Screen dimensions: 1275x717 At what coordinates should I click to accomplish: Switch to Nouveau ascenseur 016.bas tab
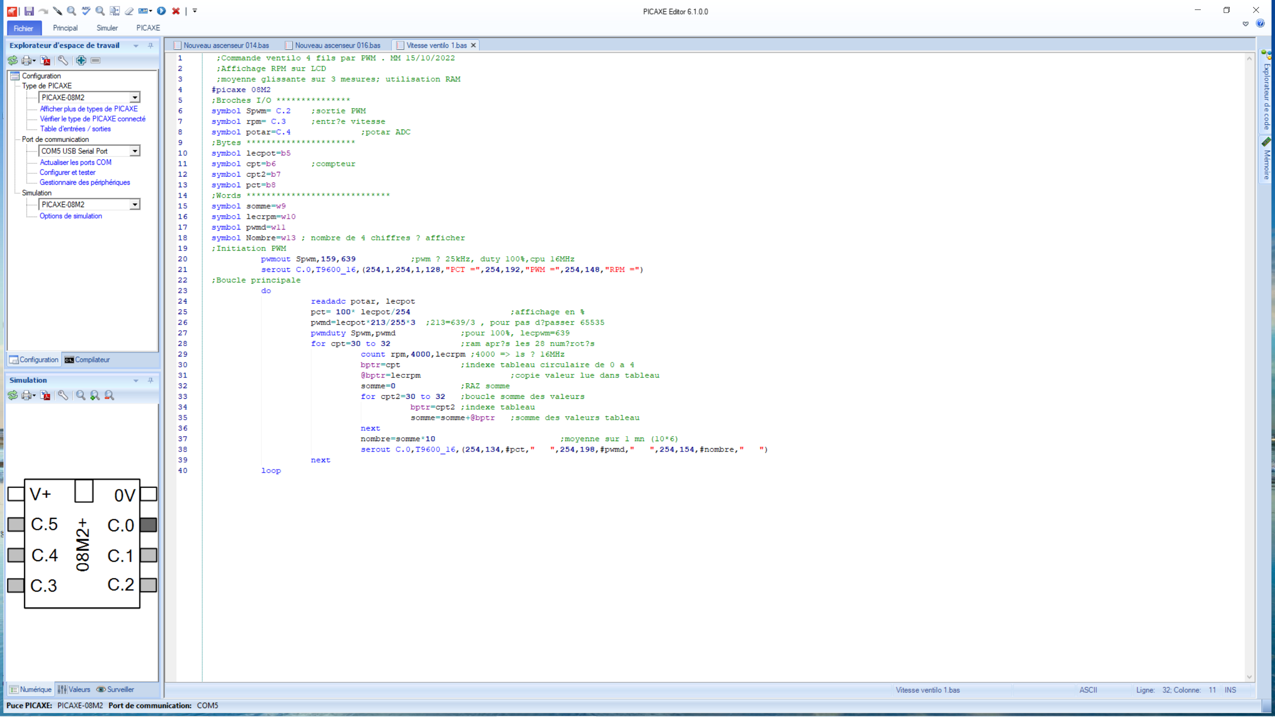click(337, 45)
